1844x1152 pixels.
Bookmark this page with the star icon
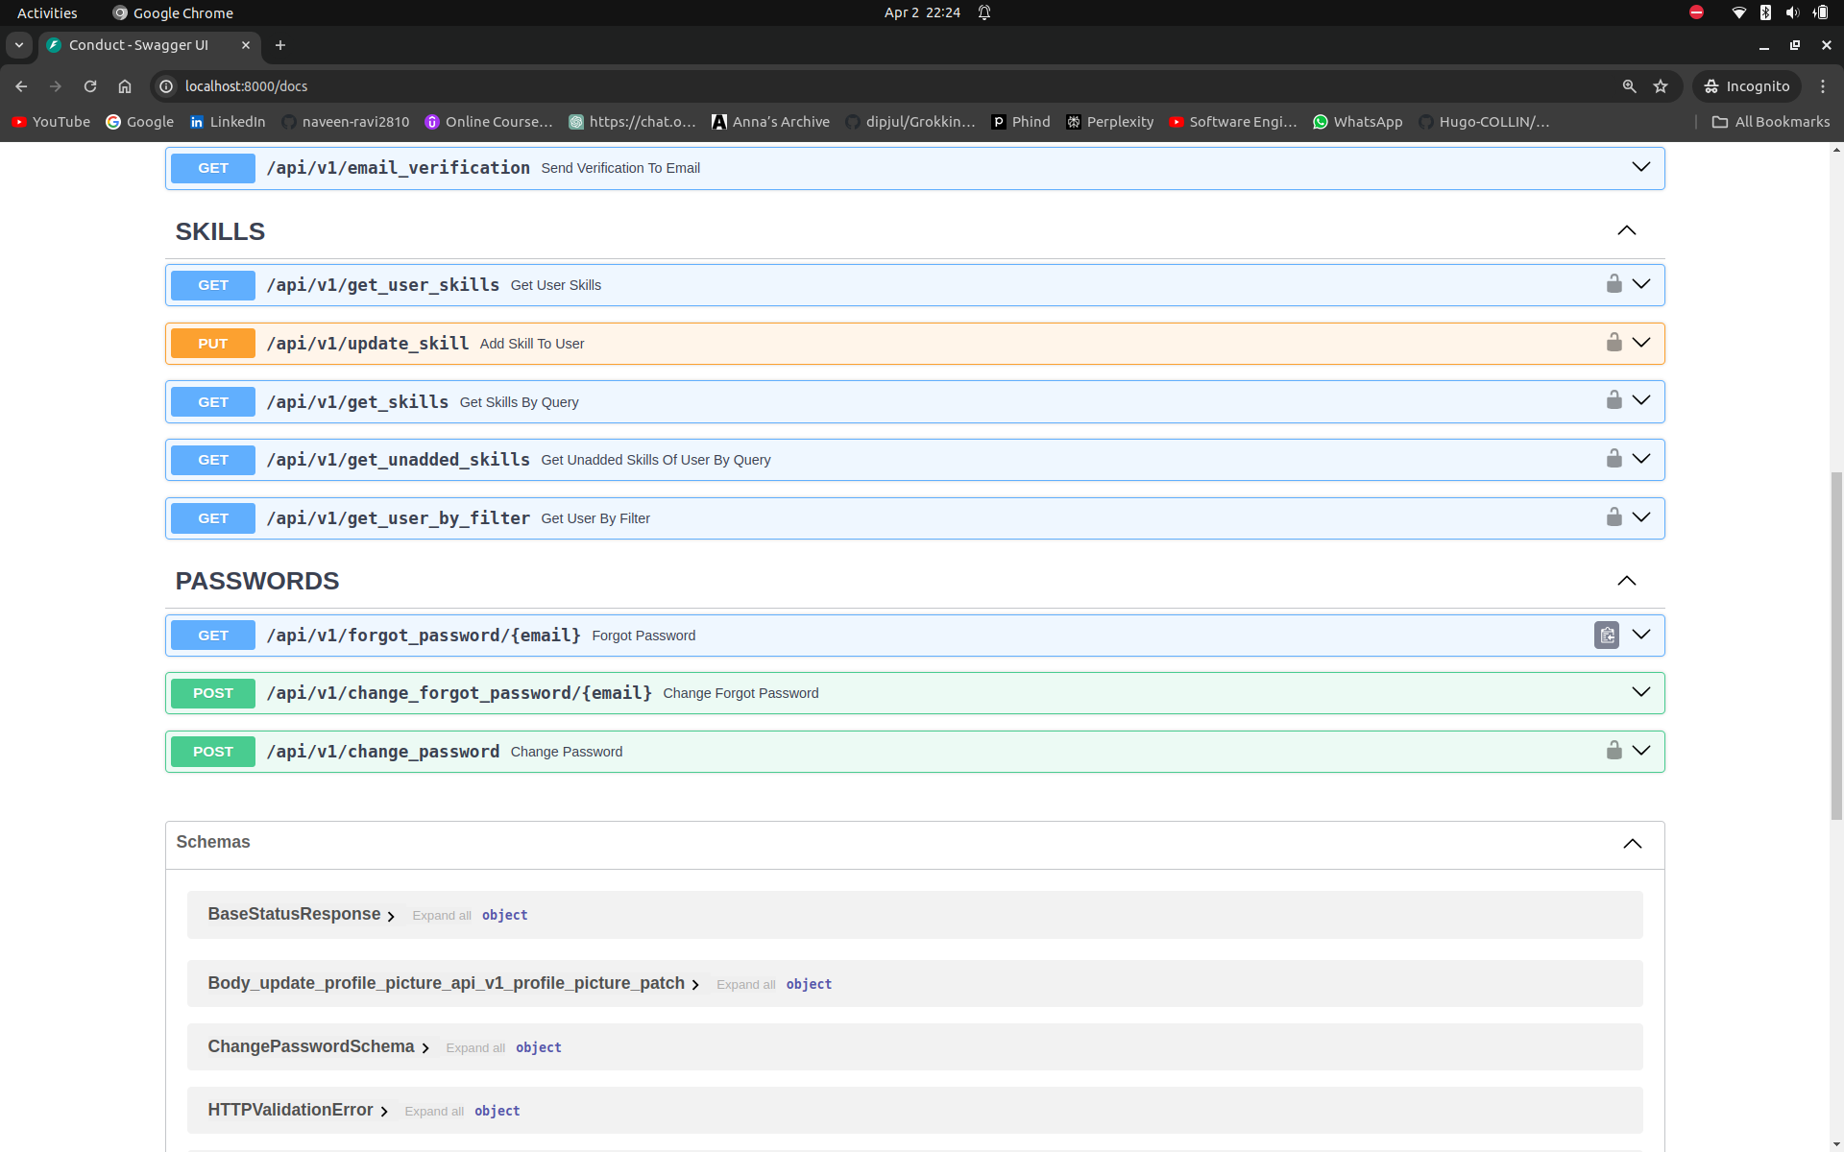click(1661, 86)
